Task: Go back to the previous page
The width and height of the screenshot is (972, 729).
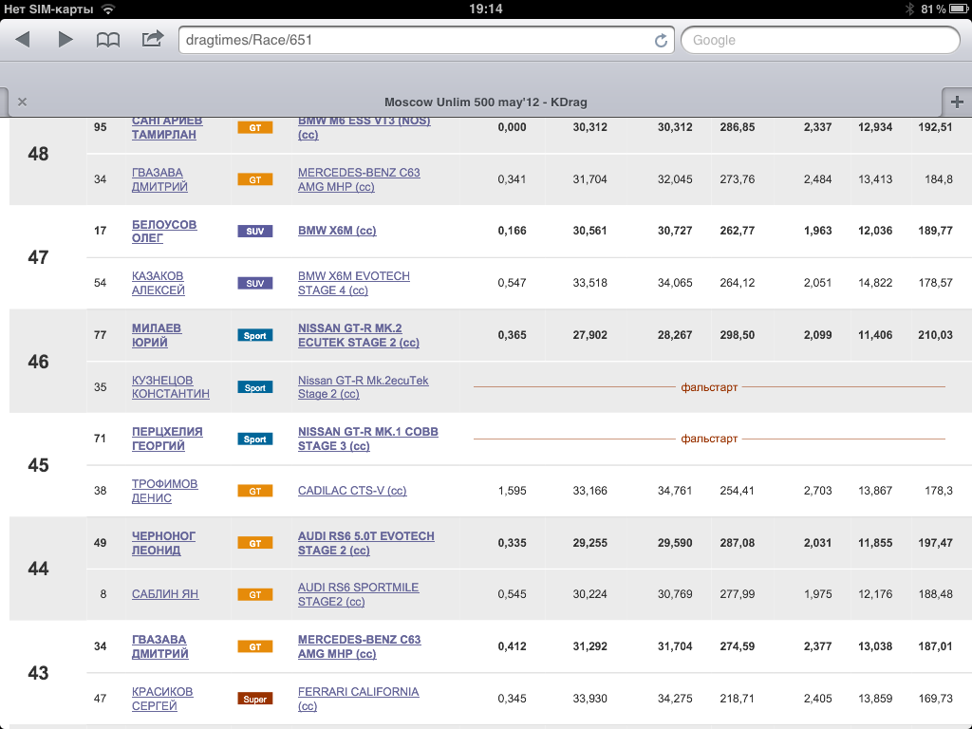Action: (23, 40)
